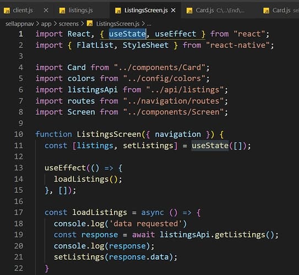Open the Card.js tab with C:\...\End path
The height and width of the screenshot is (275, 299).
pos(220,10)
